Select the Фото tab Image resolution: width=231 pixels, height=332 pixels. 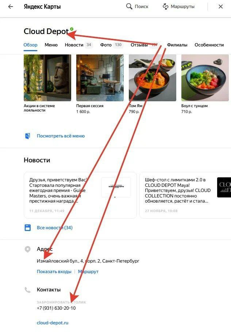(106, 45)
